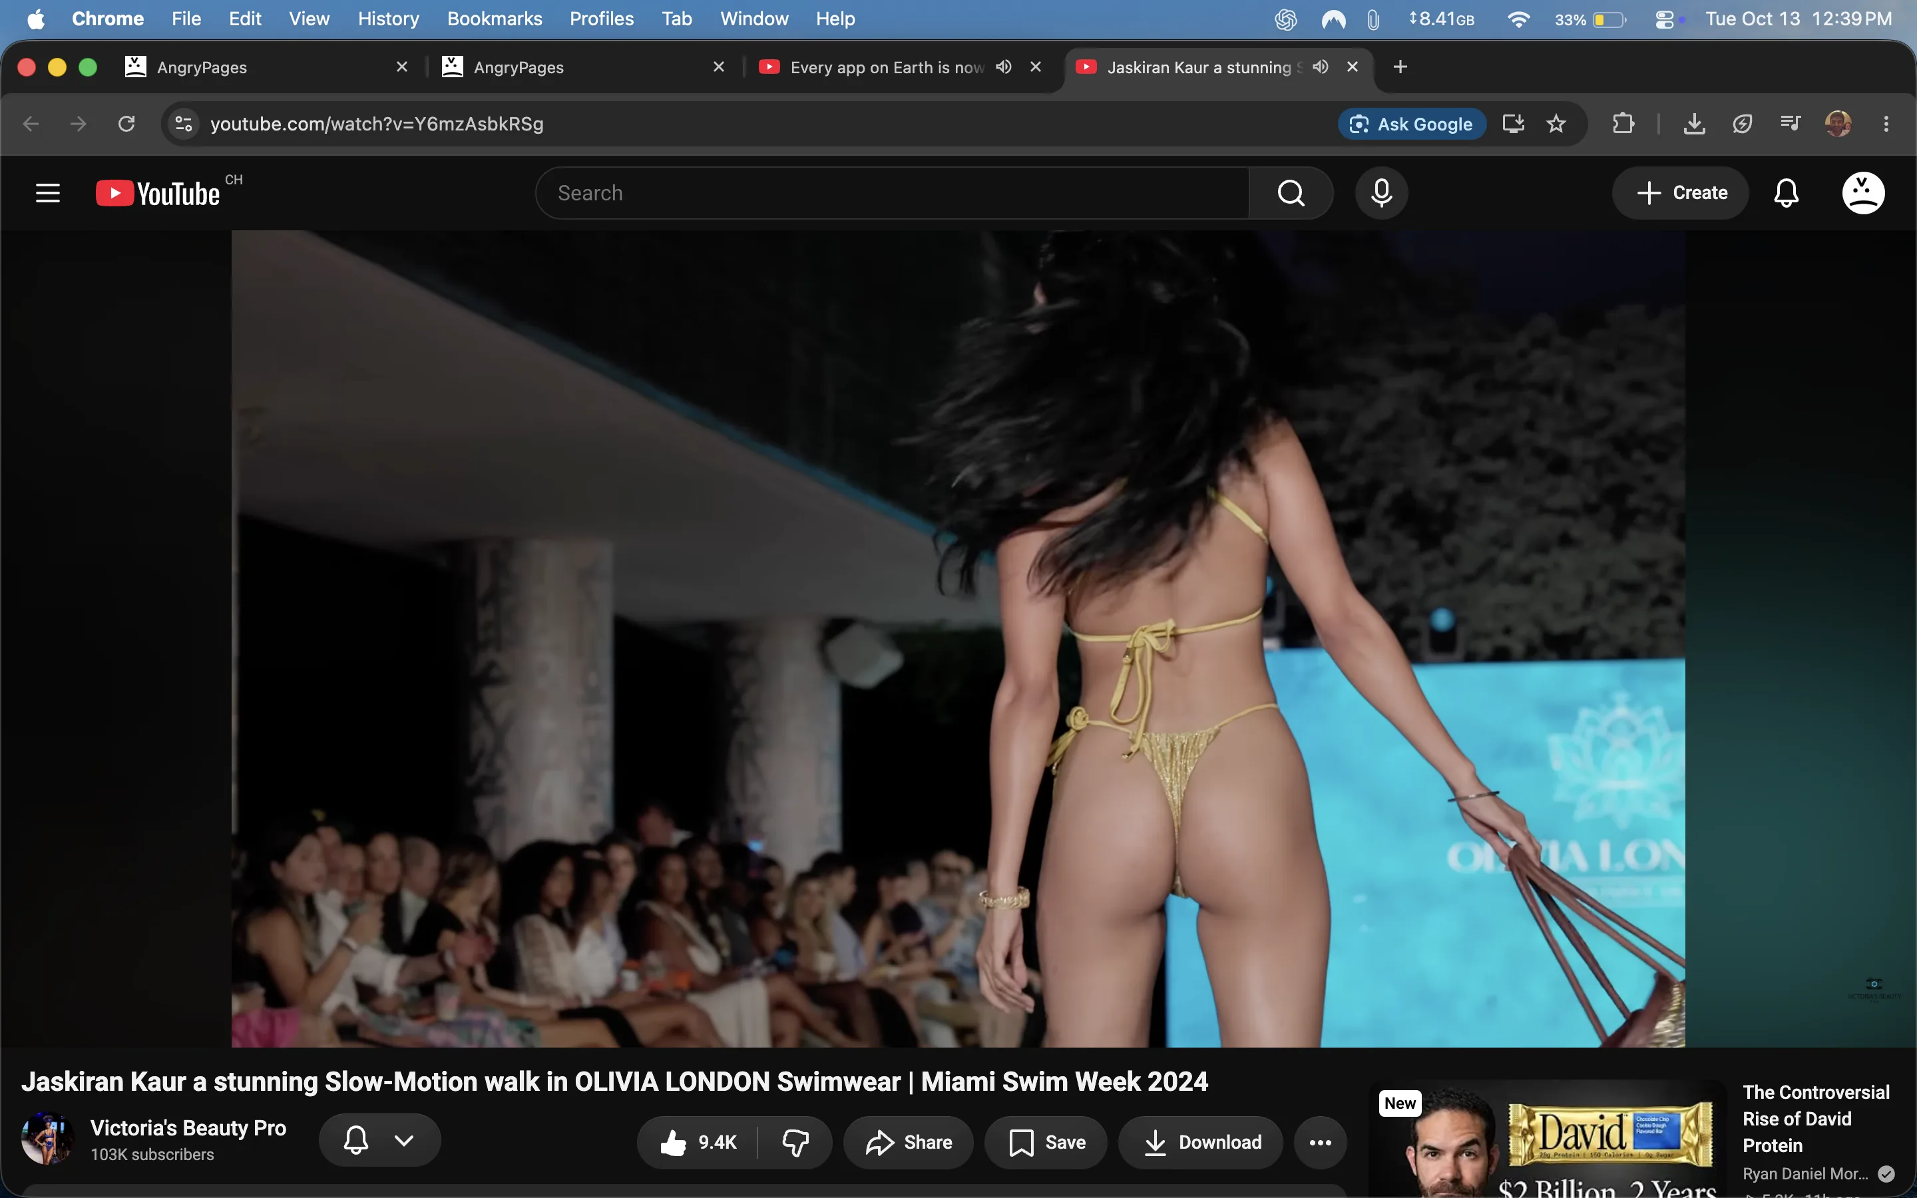Screen dimensions: 1917x1198
Task: Like the video with 9.4K likes
Action: click(698, 1141)
